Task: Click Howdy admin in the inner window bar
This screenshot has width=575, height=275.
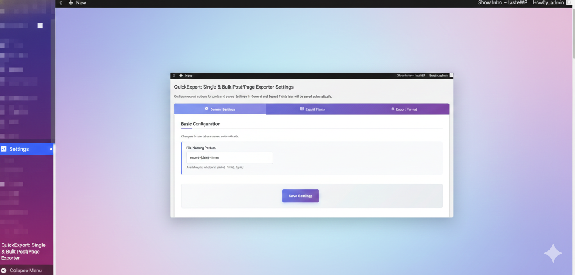Action: [438, 75]
